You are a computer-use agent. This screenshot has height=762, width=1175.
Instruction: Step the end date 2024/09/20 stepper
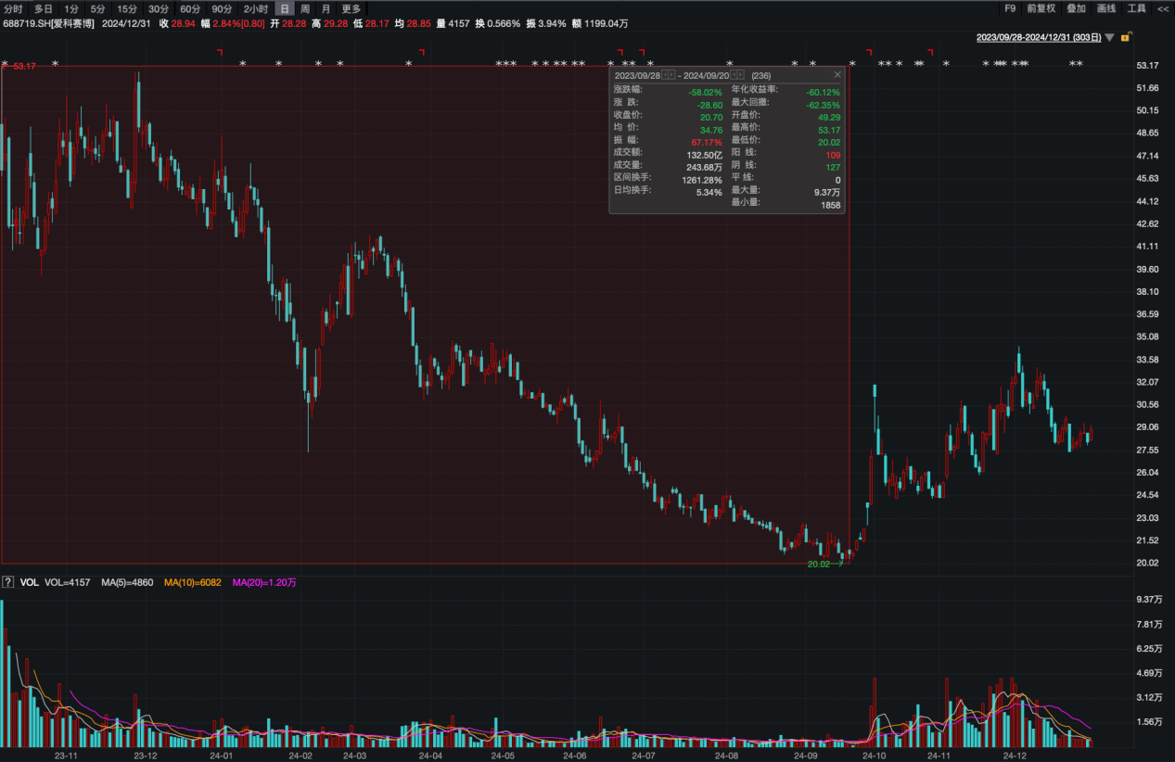coord(737,74)
